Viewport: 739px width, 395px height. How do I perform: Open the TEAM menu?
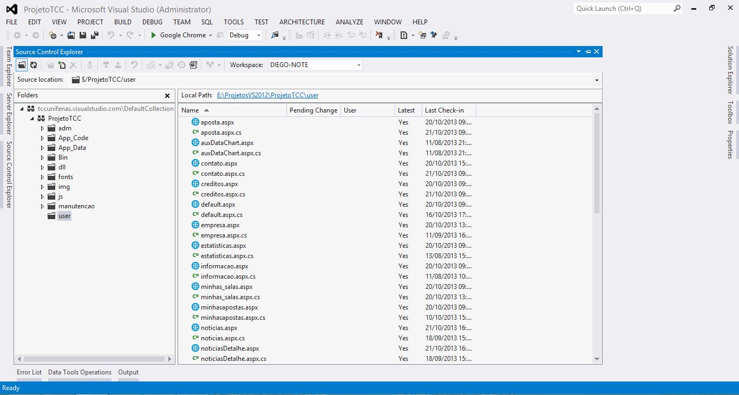(x=182, y=22)
